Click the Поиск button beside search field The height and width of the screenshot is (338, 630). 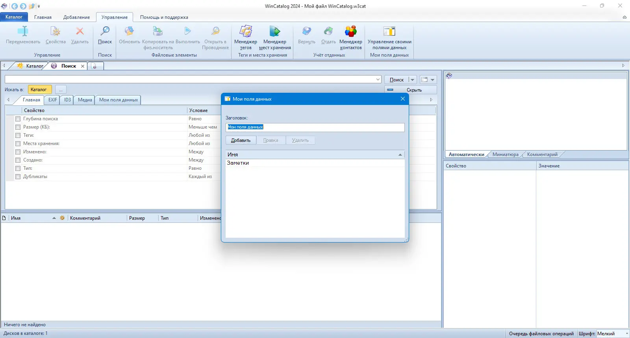click(397, 80)
